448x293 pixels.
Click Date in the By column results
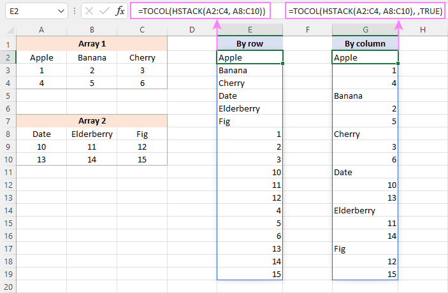tap(365, 173)
